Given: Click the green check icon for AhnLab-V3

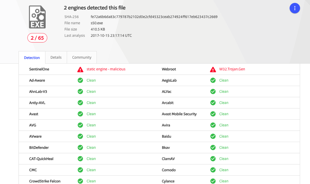Looking at the screenshot, I should (80, 91).
